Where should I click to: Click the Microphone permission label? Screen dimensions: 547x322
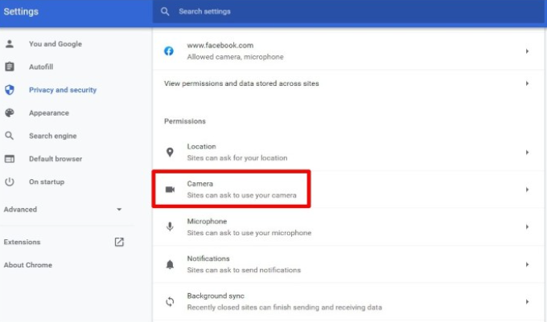[207, 221]
